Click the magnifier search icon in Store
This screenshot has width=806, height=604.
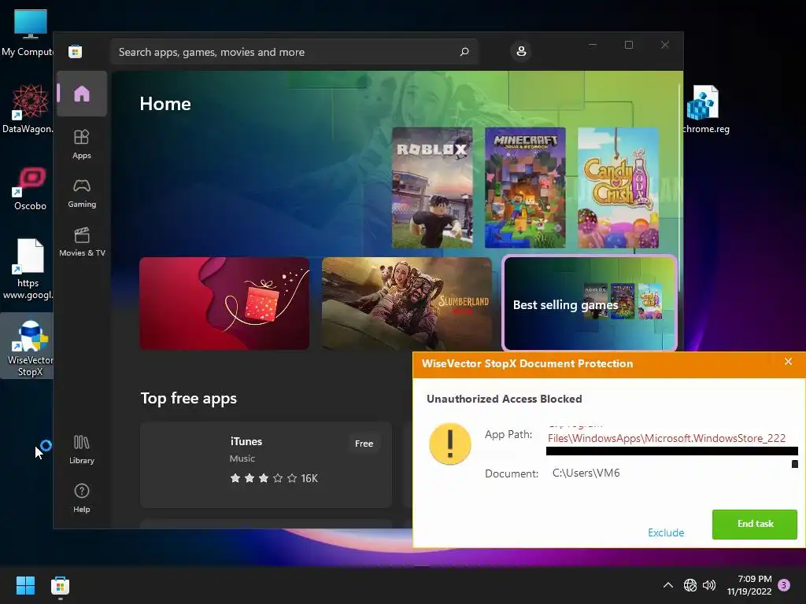[464, 52]
